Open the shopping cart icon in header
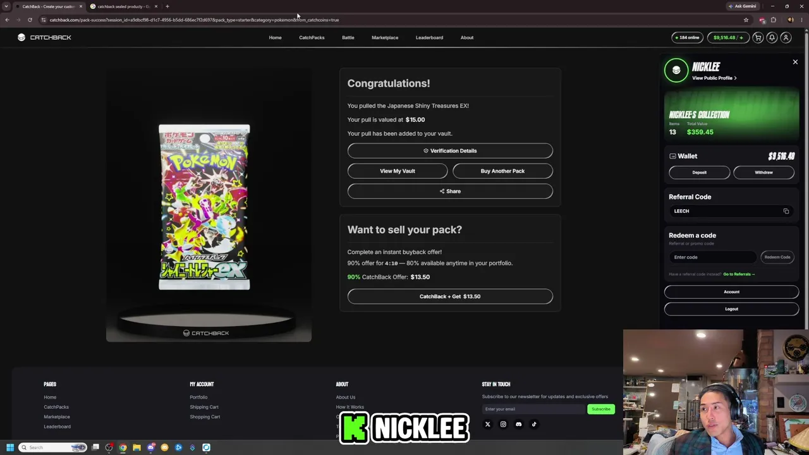The width and height of the screenshot is (809, 455). tap(758, 37)
